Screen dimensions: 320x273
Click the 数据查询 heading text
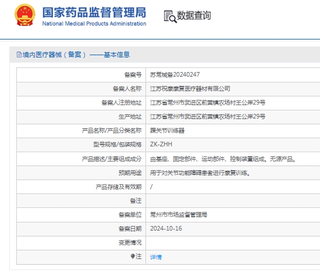point(194,16)
